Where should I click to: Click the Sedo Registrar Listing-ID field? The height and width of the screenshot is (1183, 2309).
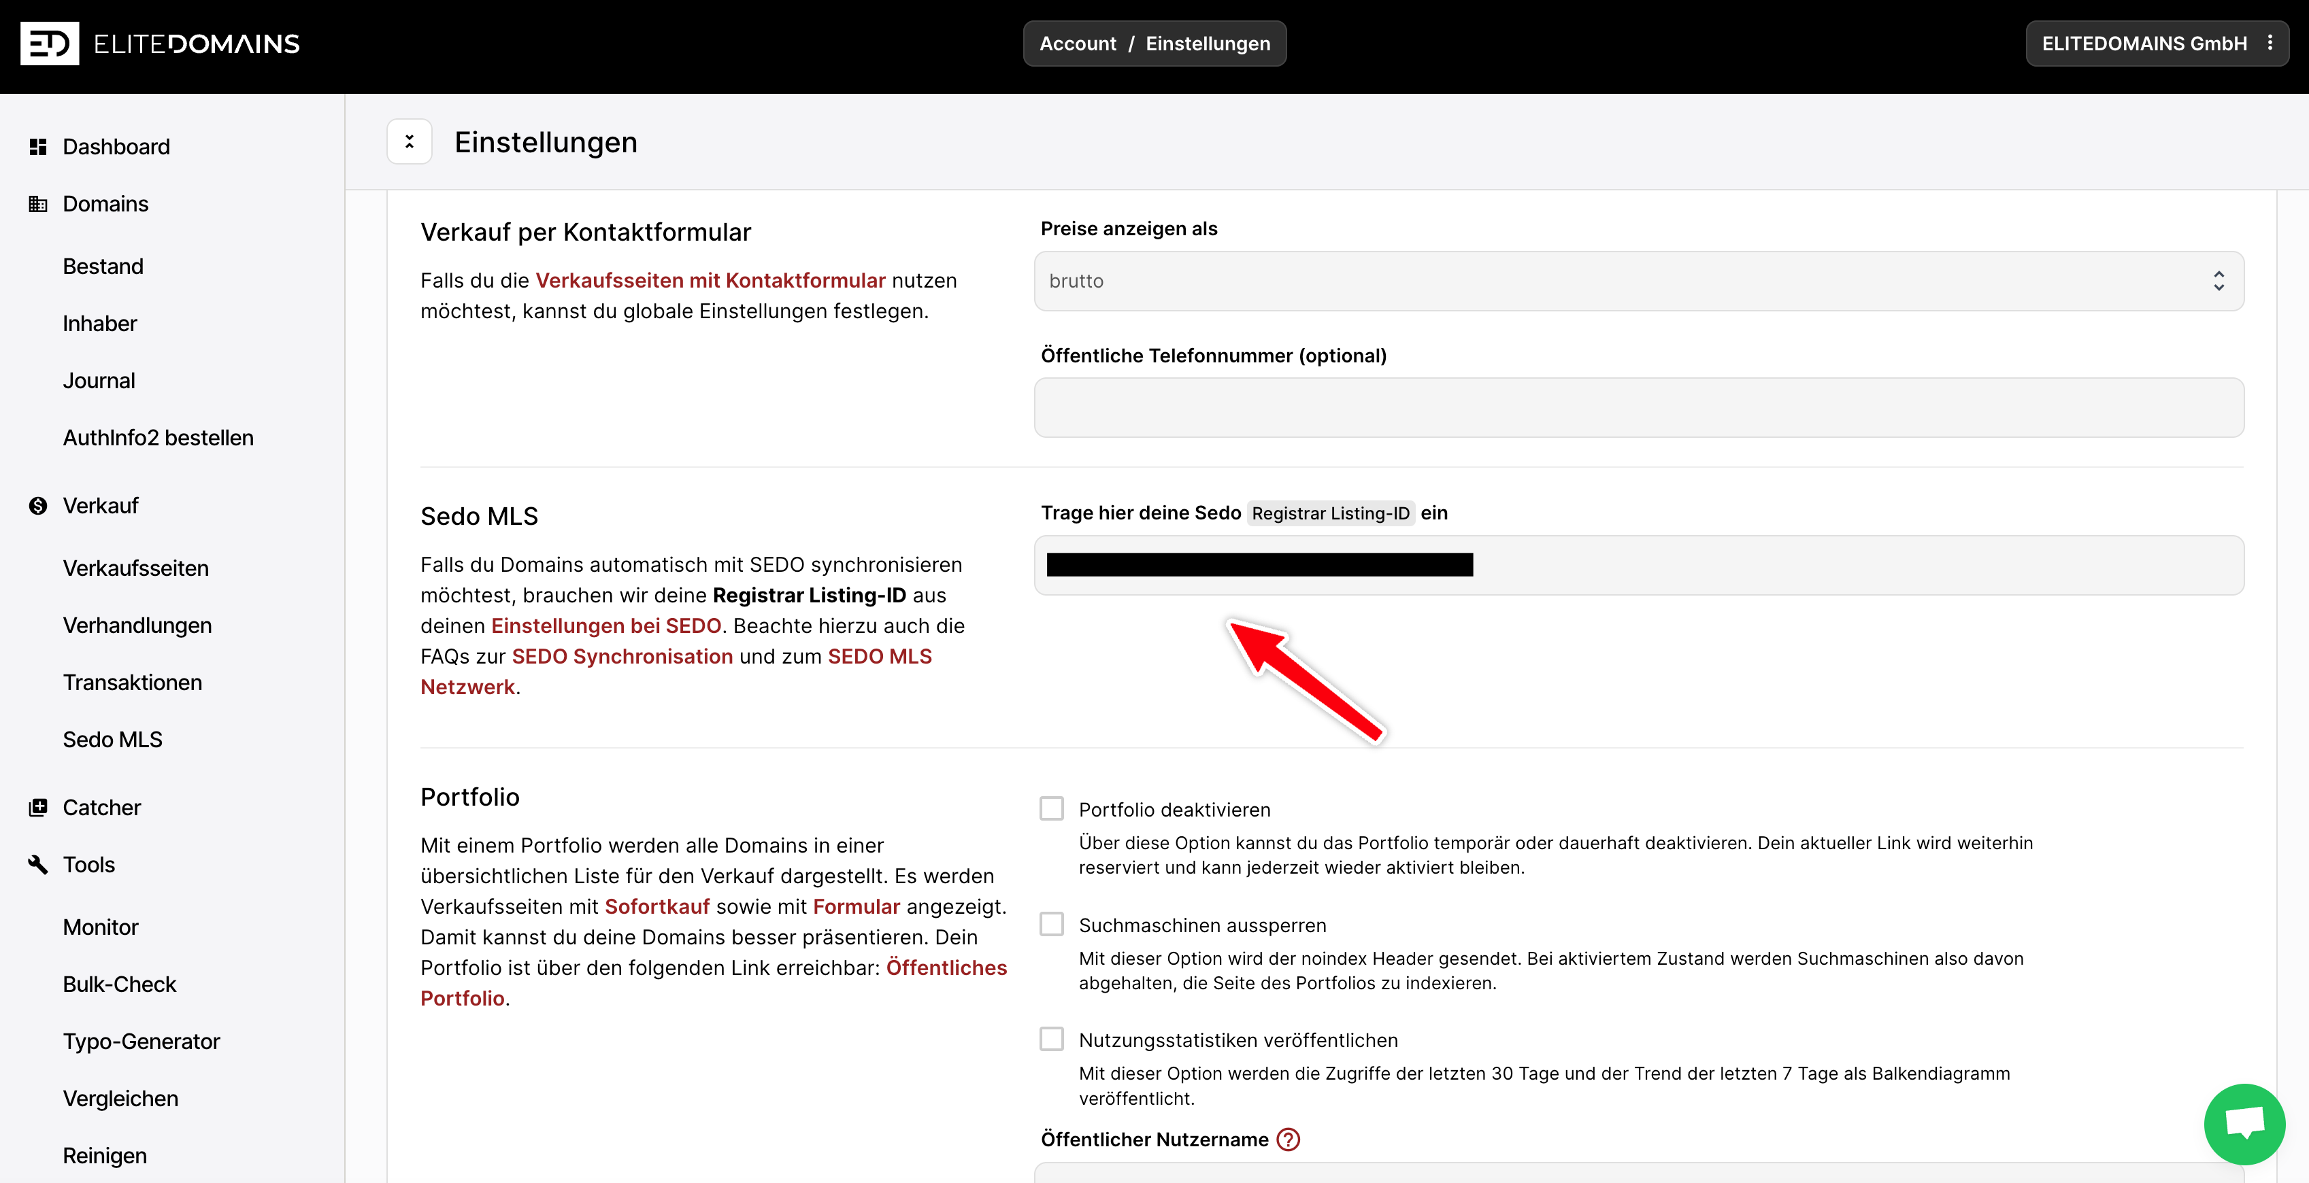pos(1638,566)
